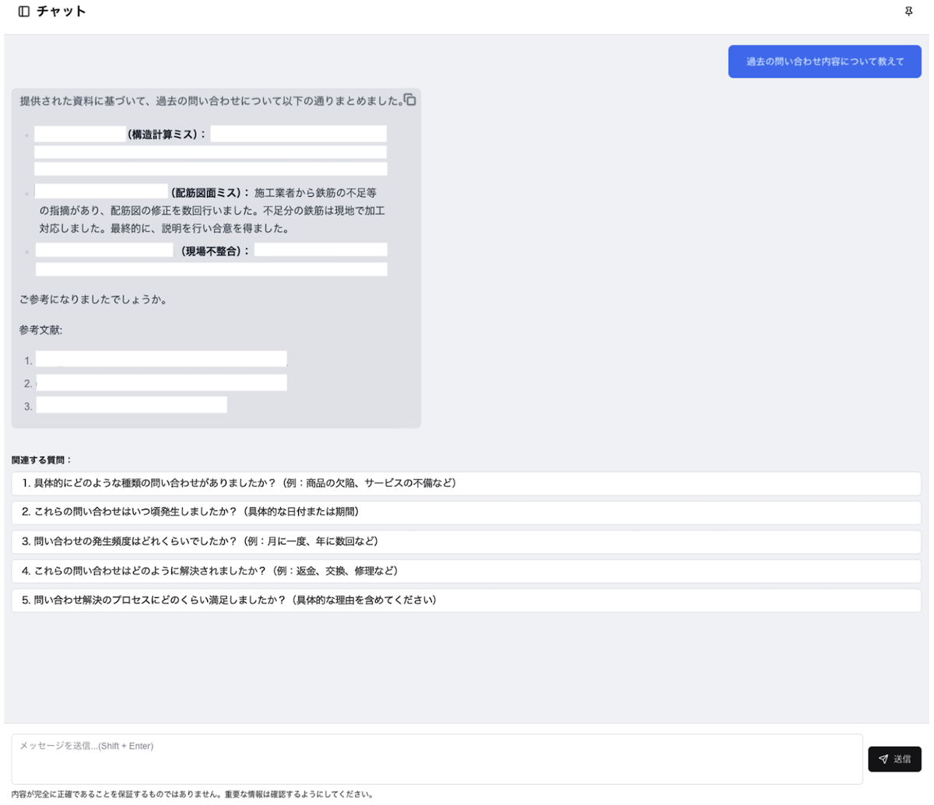The width and height of the screenshot is (934, 805).
Task: Select the user's blue question bubble
Action: pyautogui.click(x=823, y=61)
